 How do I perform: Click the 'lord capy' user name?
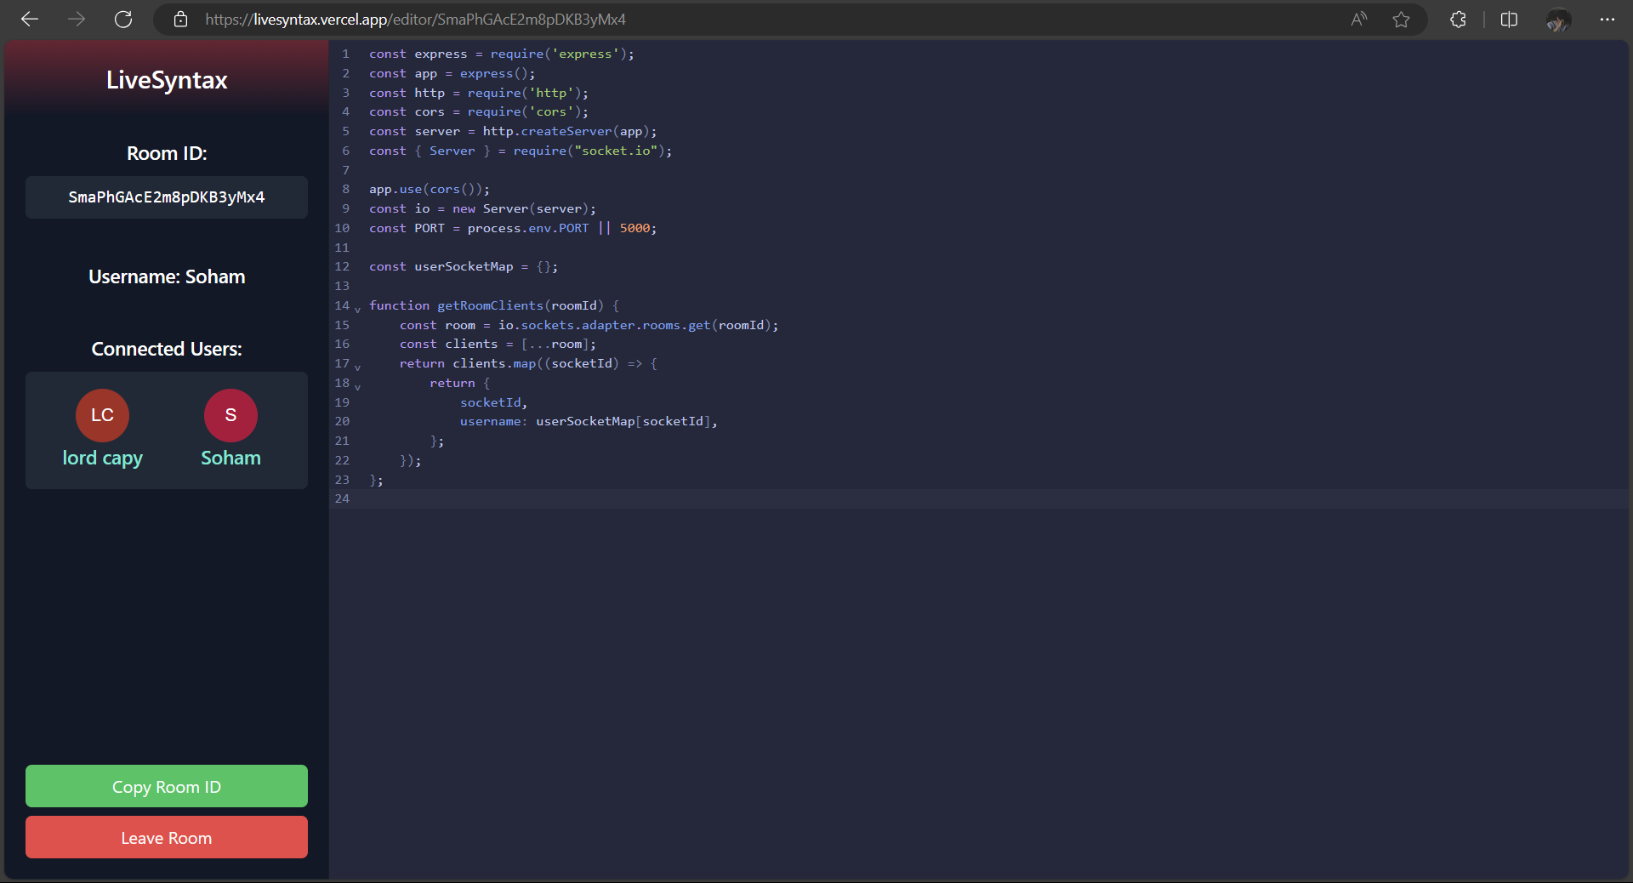point(102,458)
